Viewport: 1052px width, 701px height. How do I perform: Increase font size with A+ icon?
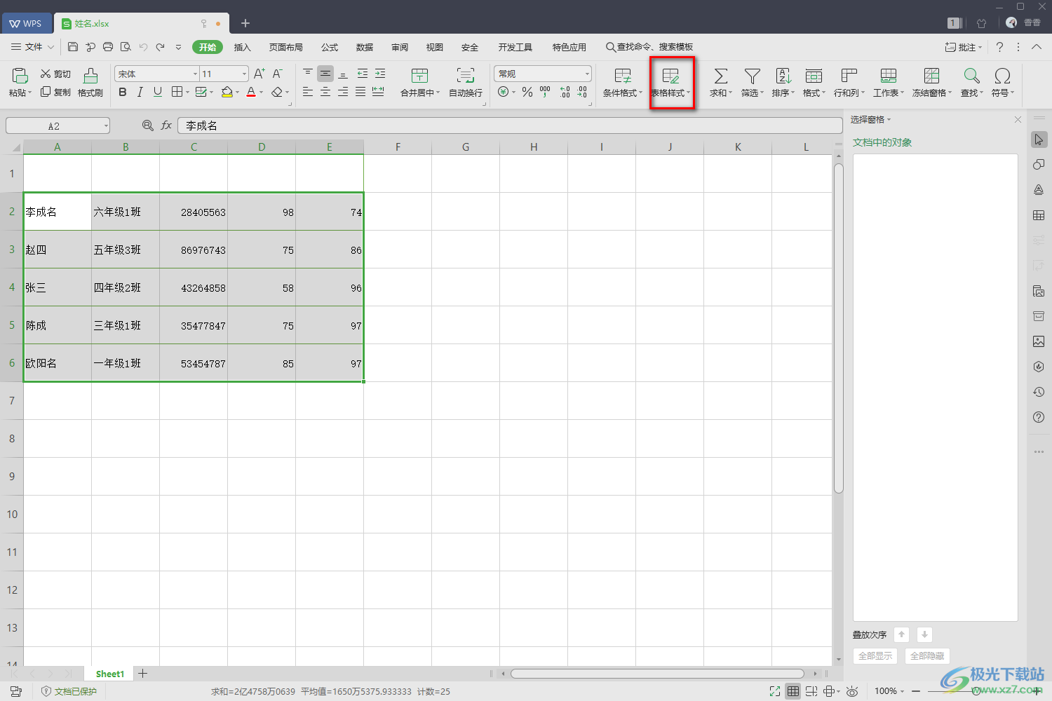(x=259, y=74)
